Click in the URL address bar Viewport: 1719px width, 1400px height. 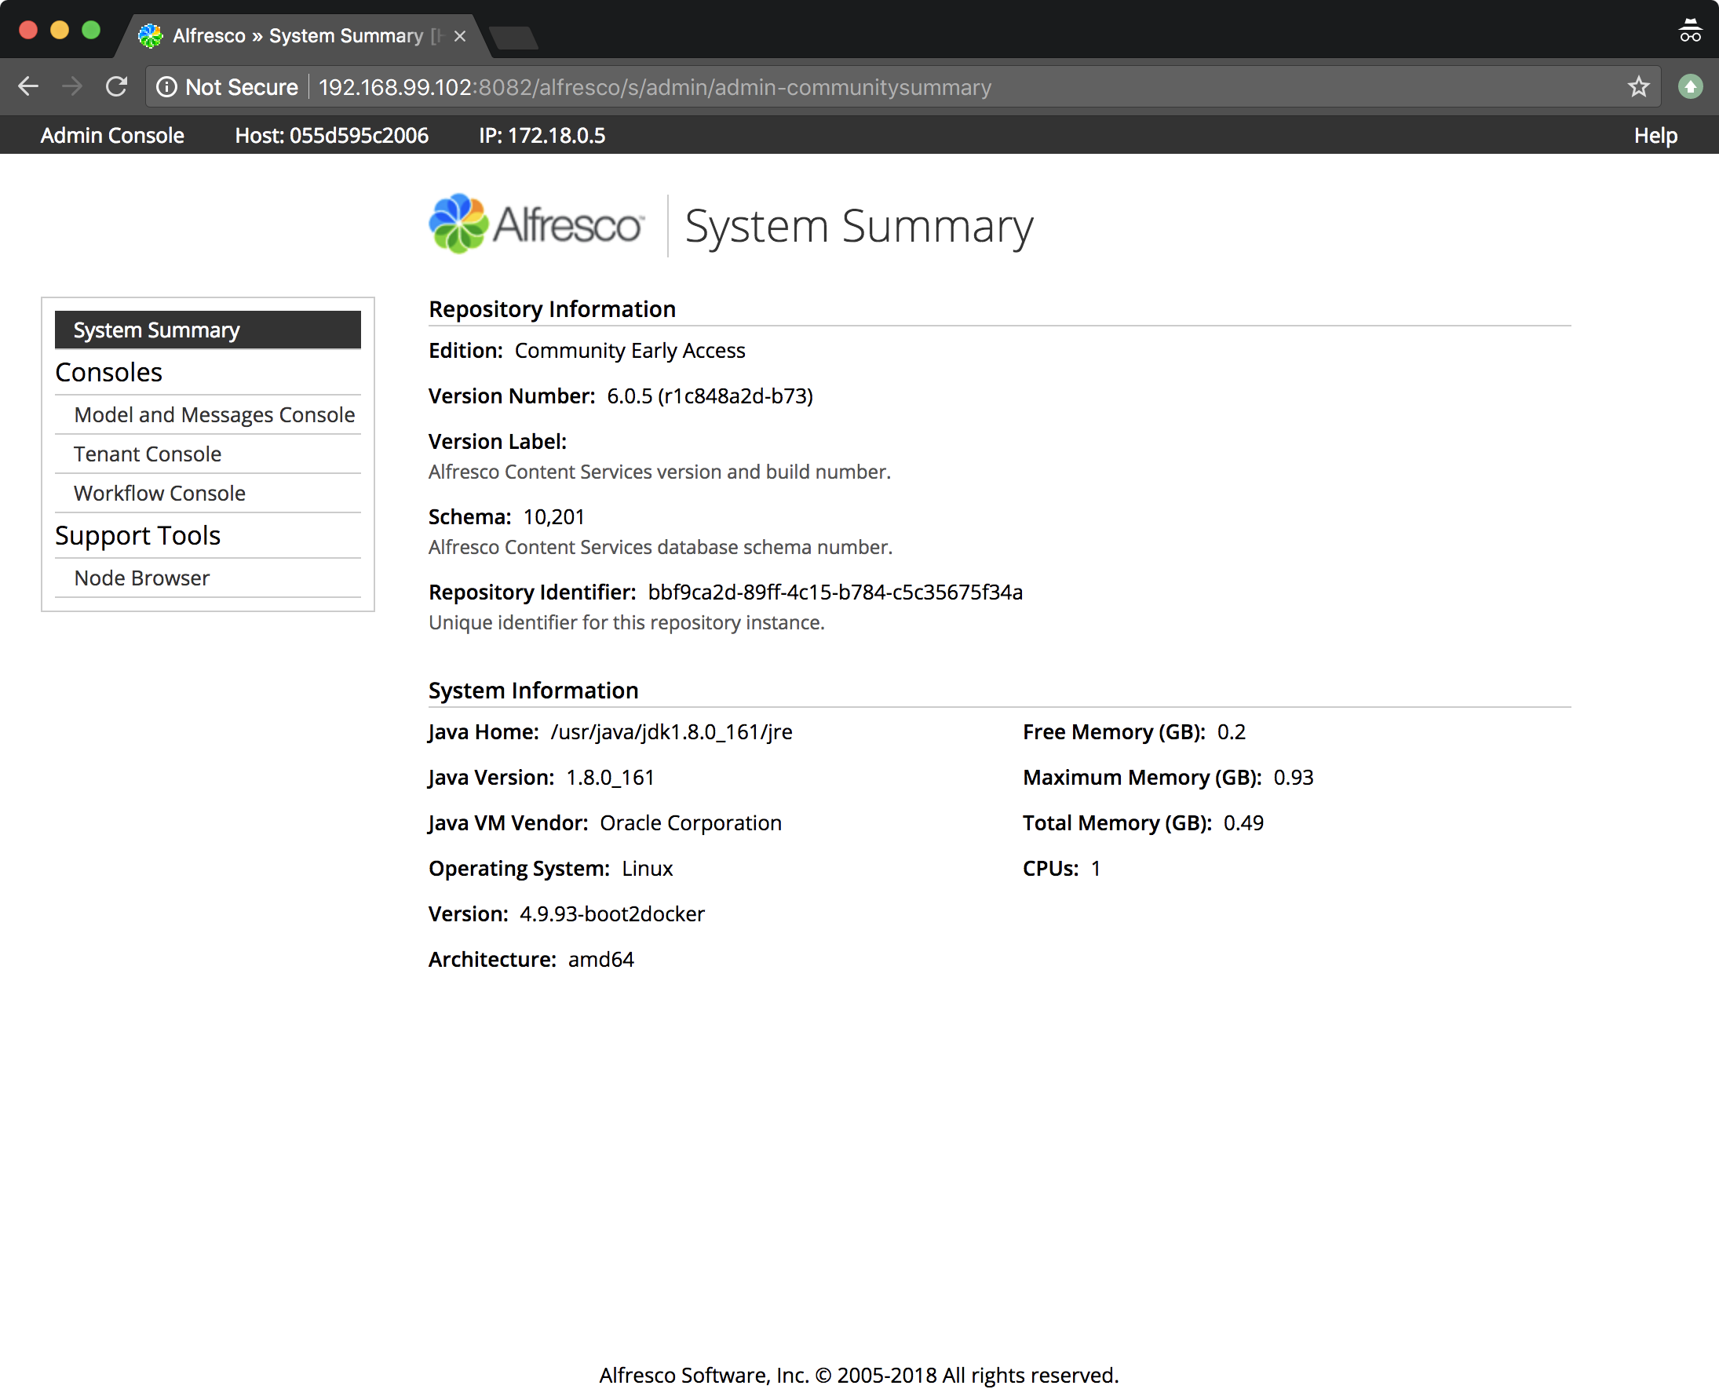coord(887,87)
